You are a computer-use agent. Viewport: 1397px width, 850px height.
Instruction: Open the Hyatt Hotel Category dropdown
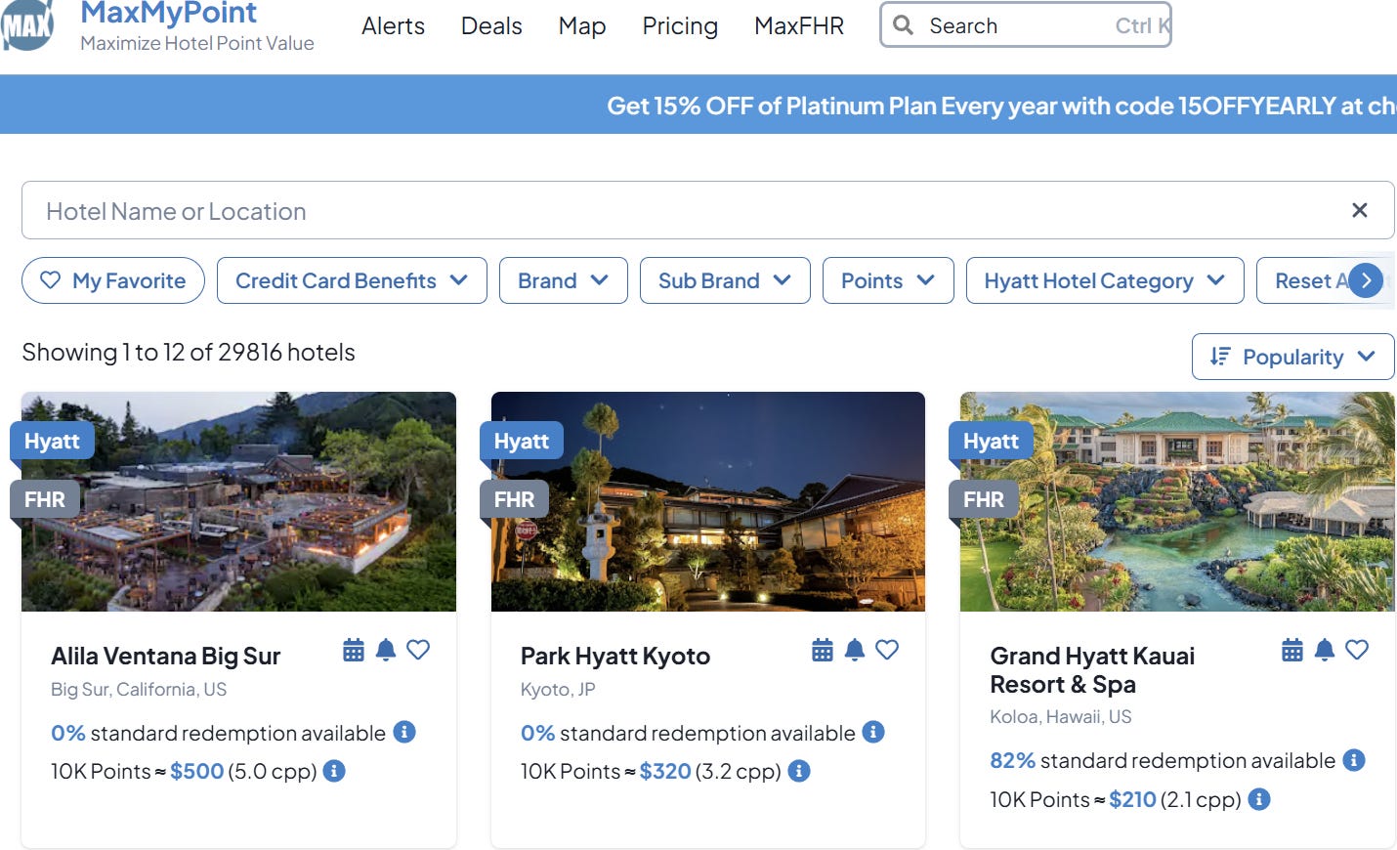coord(1105,280)
